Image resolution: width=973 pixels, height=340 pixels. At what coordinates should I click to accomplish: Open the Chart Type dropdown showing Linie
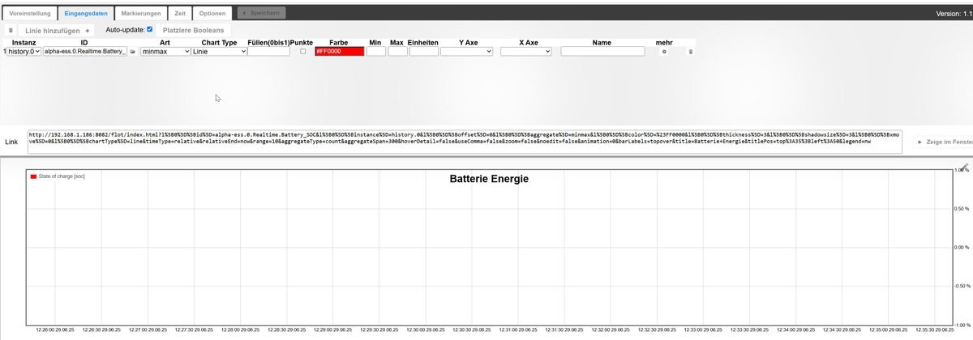(x=219, y=51)
